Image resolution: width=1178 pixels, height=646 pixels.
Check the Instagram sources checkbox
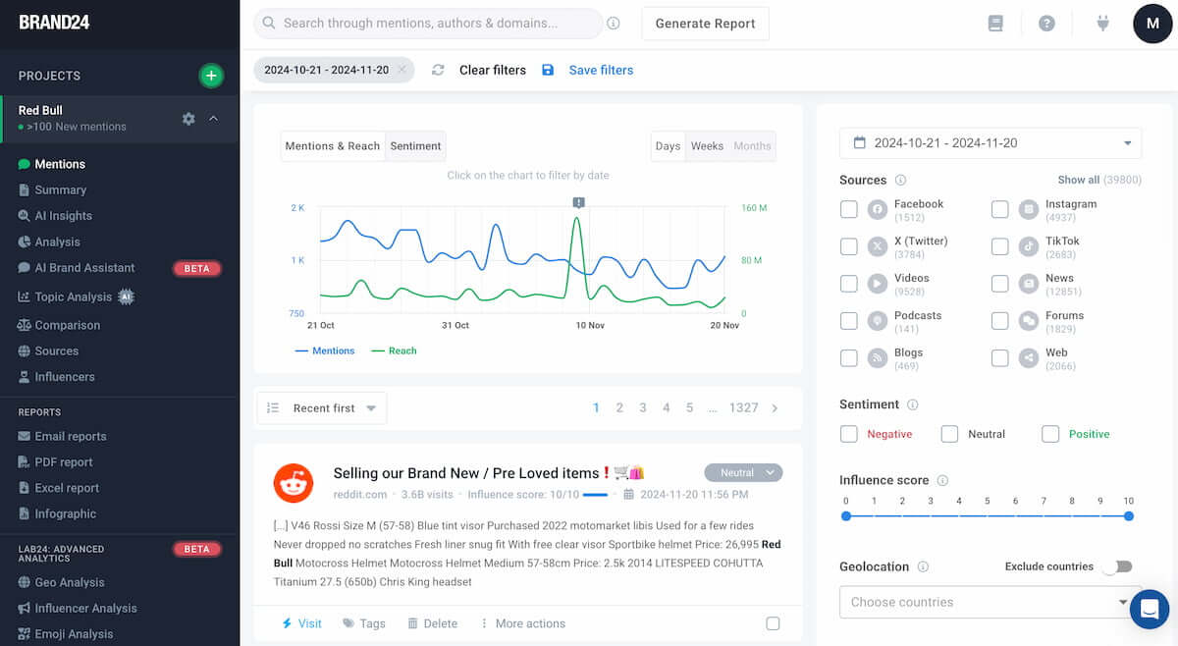999,209
